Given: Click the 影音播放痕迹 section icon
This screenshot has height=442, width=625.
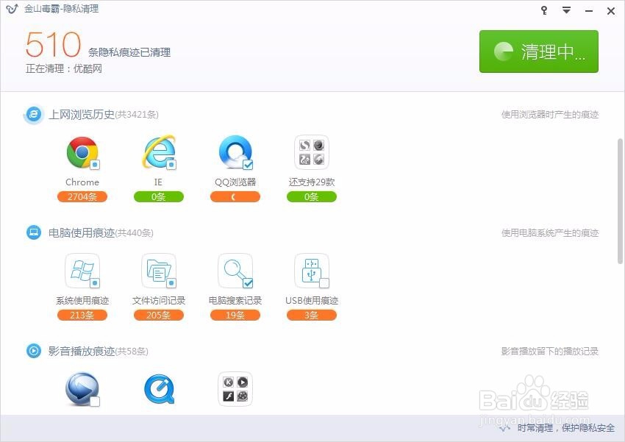Looking at the screenshot, I should [x=34, y=351].
